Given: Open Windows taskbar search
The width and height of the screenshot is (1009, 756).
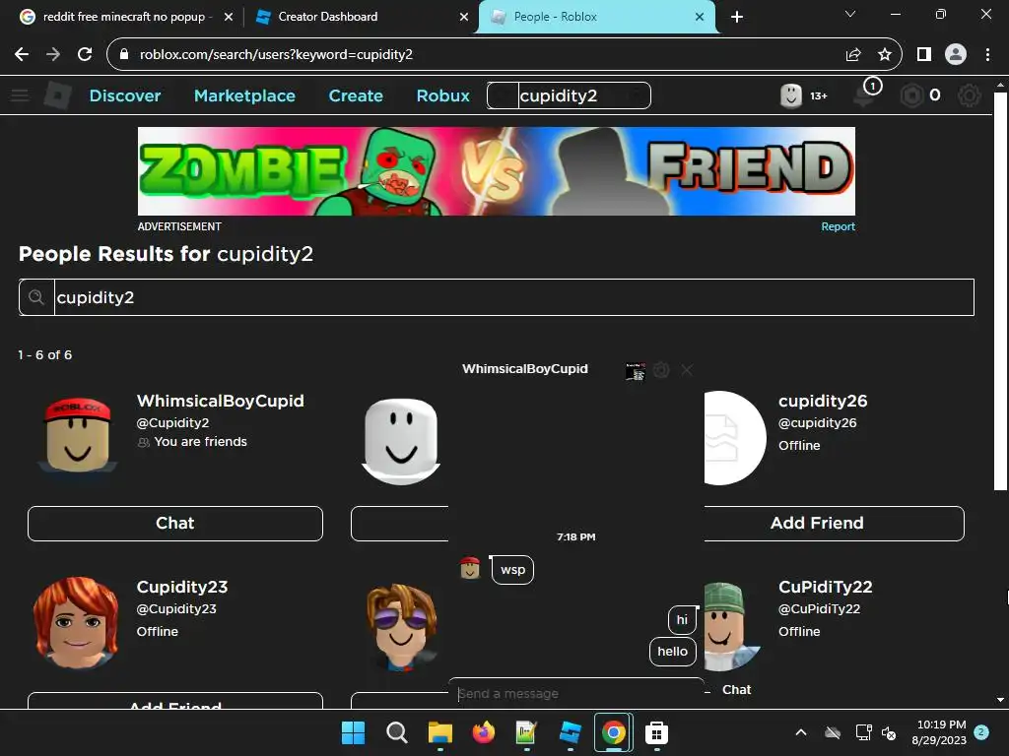Looking at the screenshot, I should click(x=396, y=732).
